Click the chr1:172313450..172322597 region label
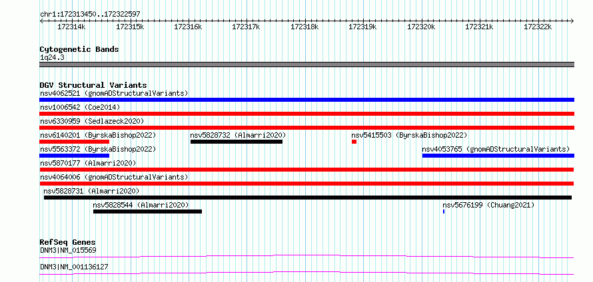 (90, 14)
